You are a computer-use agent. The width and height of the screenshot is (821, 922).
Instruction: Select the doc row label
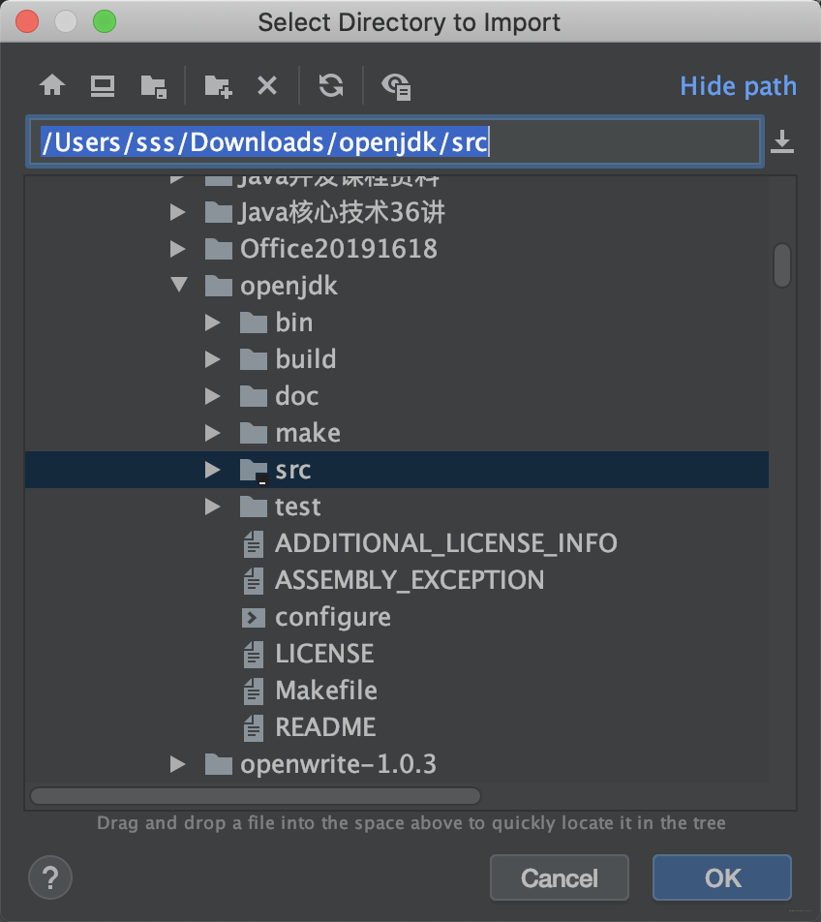pyautogui.click(x=297, y=396)
